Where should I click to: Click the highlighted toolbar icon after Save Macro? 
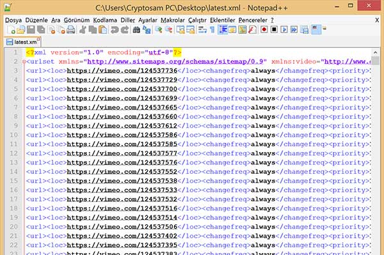tap(316, 29)
